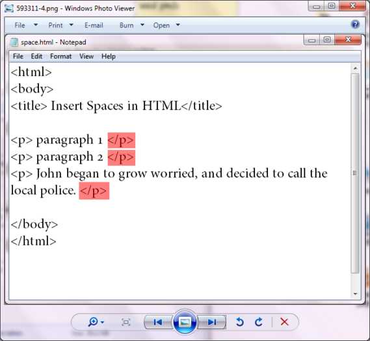The height and width of the screenshot is (341, 370).
Task: Click the Notepad title bar document icon
Action: pos(14,42)
